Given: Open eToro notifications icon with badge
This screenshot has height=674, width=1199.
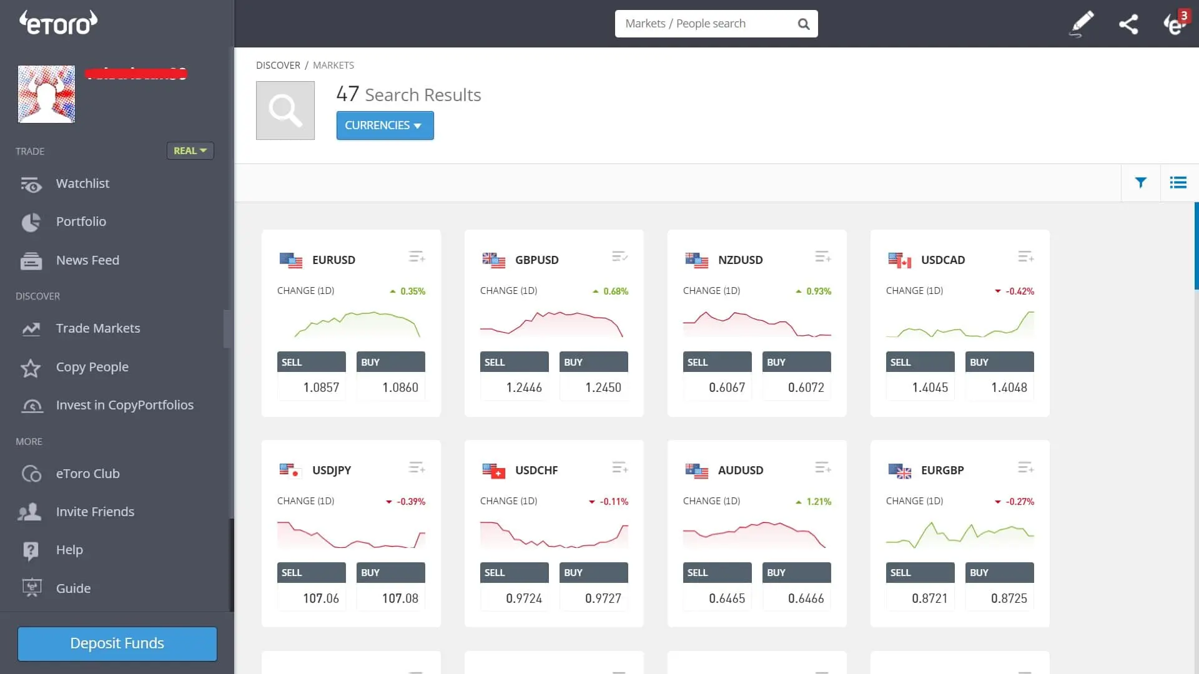Looking at the screenshot, I should pos(1175,24).
